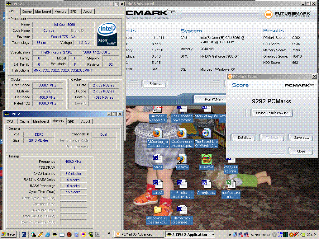This screenshot has width=319, height=239.
Task: Click Save as... in PCMark Score dialog
Action: [301, 138]
